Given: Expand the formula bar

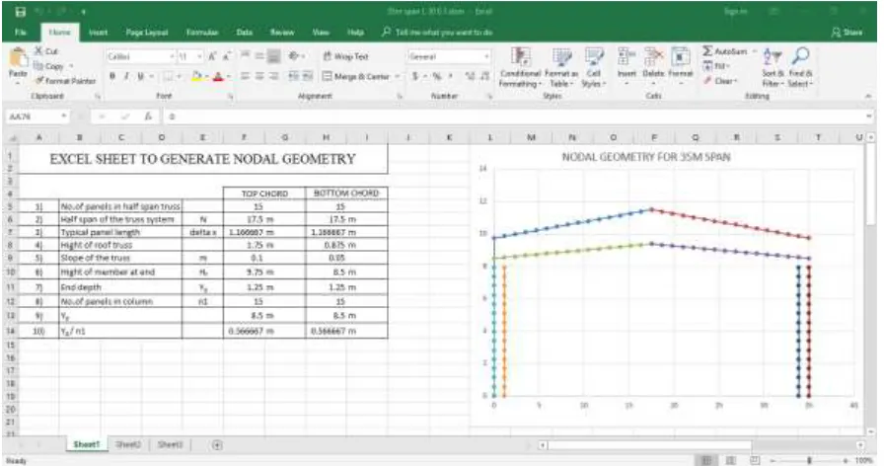Looking at the screenshot, I should (869, 116).
